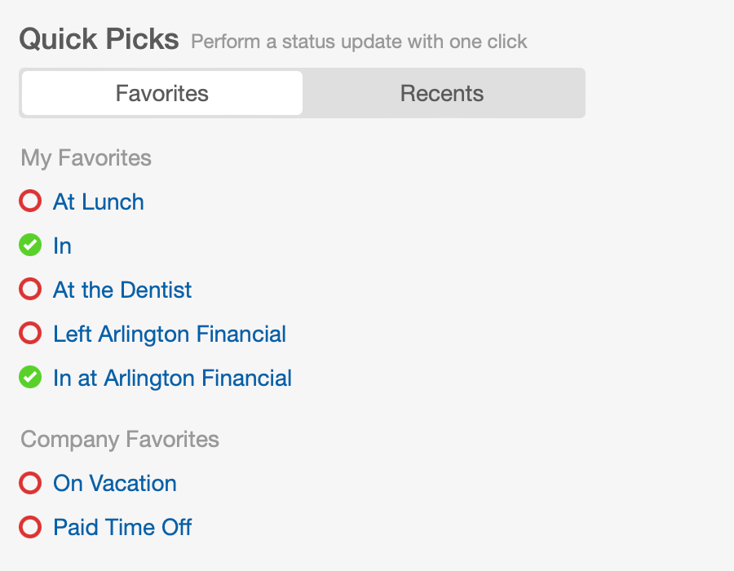The width and height of the screenshot is (734, 571).
Task: Select the Left Arlington Financial link
Action: pyautogui.click(x=170, y=334)
